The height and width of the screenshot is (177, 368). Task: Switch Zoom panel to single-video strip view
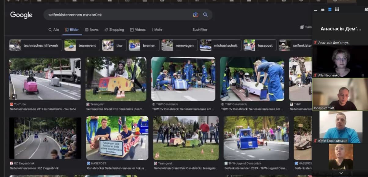(323, 10)
